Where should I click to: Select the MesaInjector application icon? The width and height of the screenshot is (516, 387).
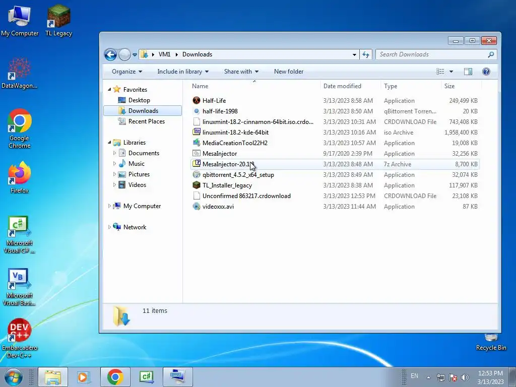point(197,153)
